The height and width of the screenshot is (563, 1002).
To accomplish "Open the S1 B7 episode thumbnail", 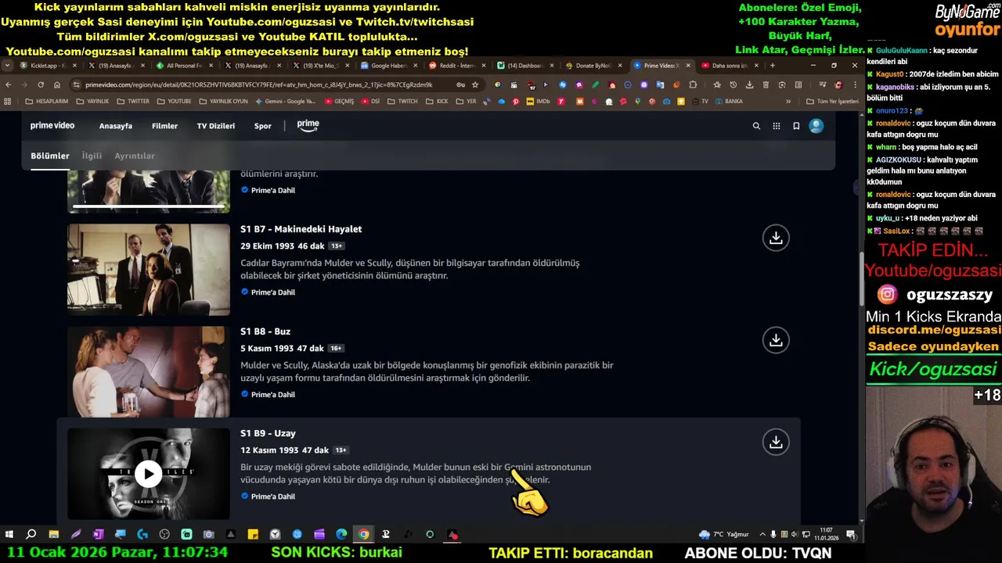I will click(149, 270).
